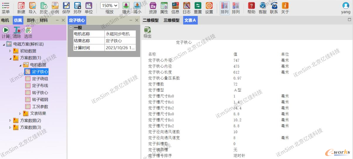Click the 定子槽号排序 value 逆时针

[x=239, y=155]
